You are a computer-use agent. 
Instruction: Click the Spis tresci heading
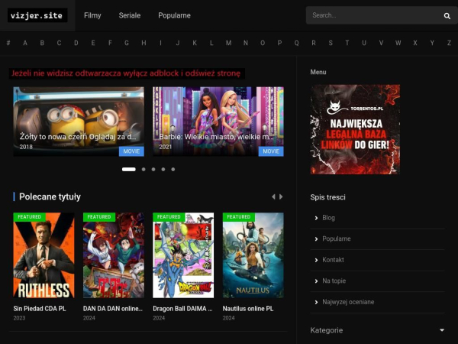327,197
